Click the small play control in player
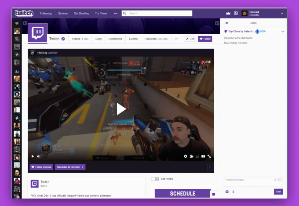This screenshot has height=206, width=299. tap(33, 156)
